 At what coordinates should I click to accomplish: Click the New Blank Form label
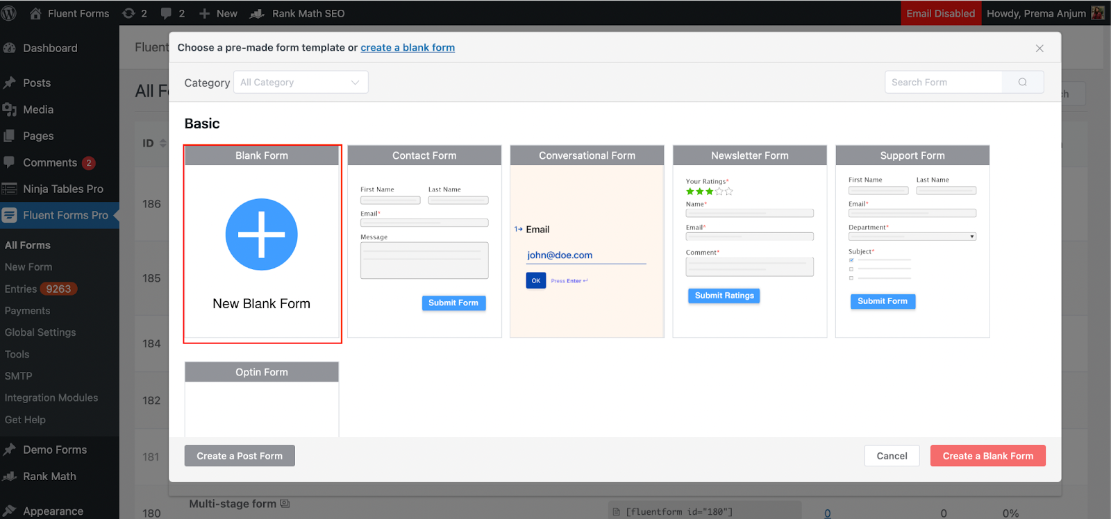pyautogui.click(x=262, y=303)
